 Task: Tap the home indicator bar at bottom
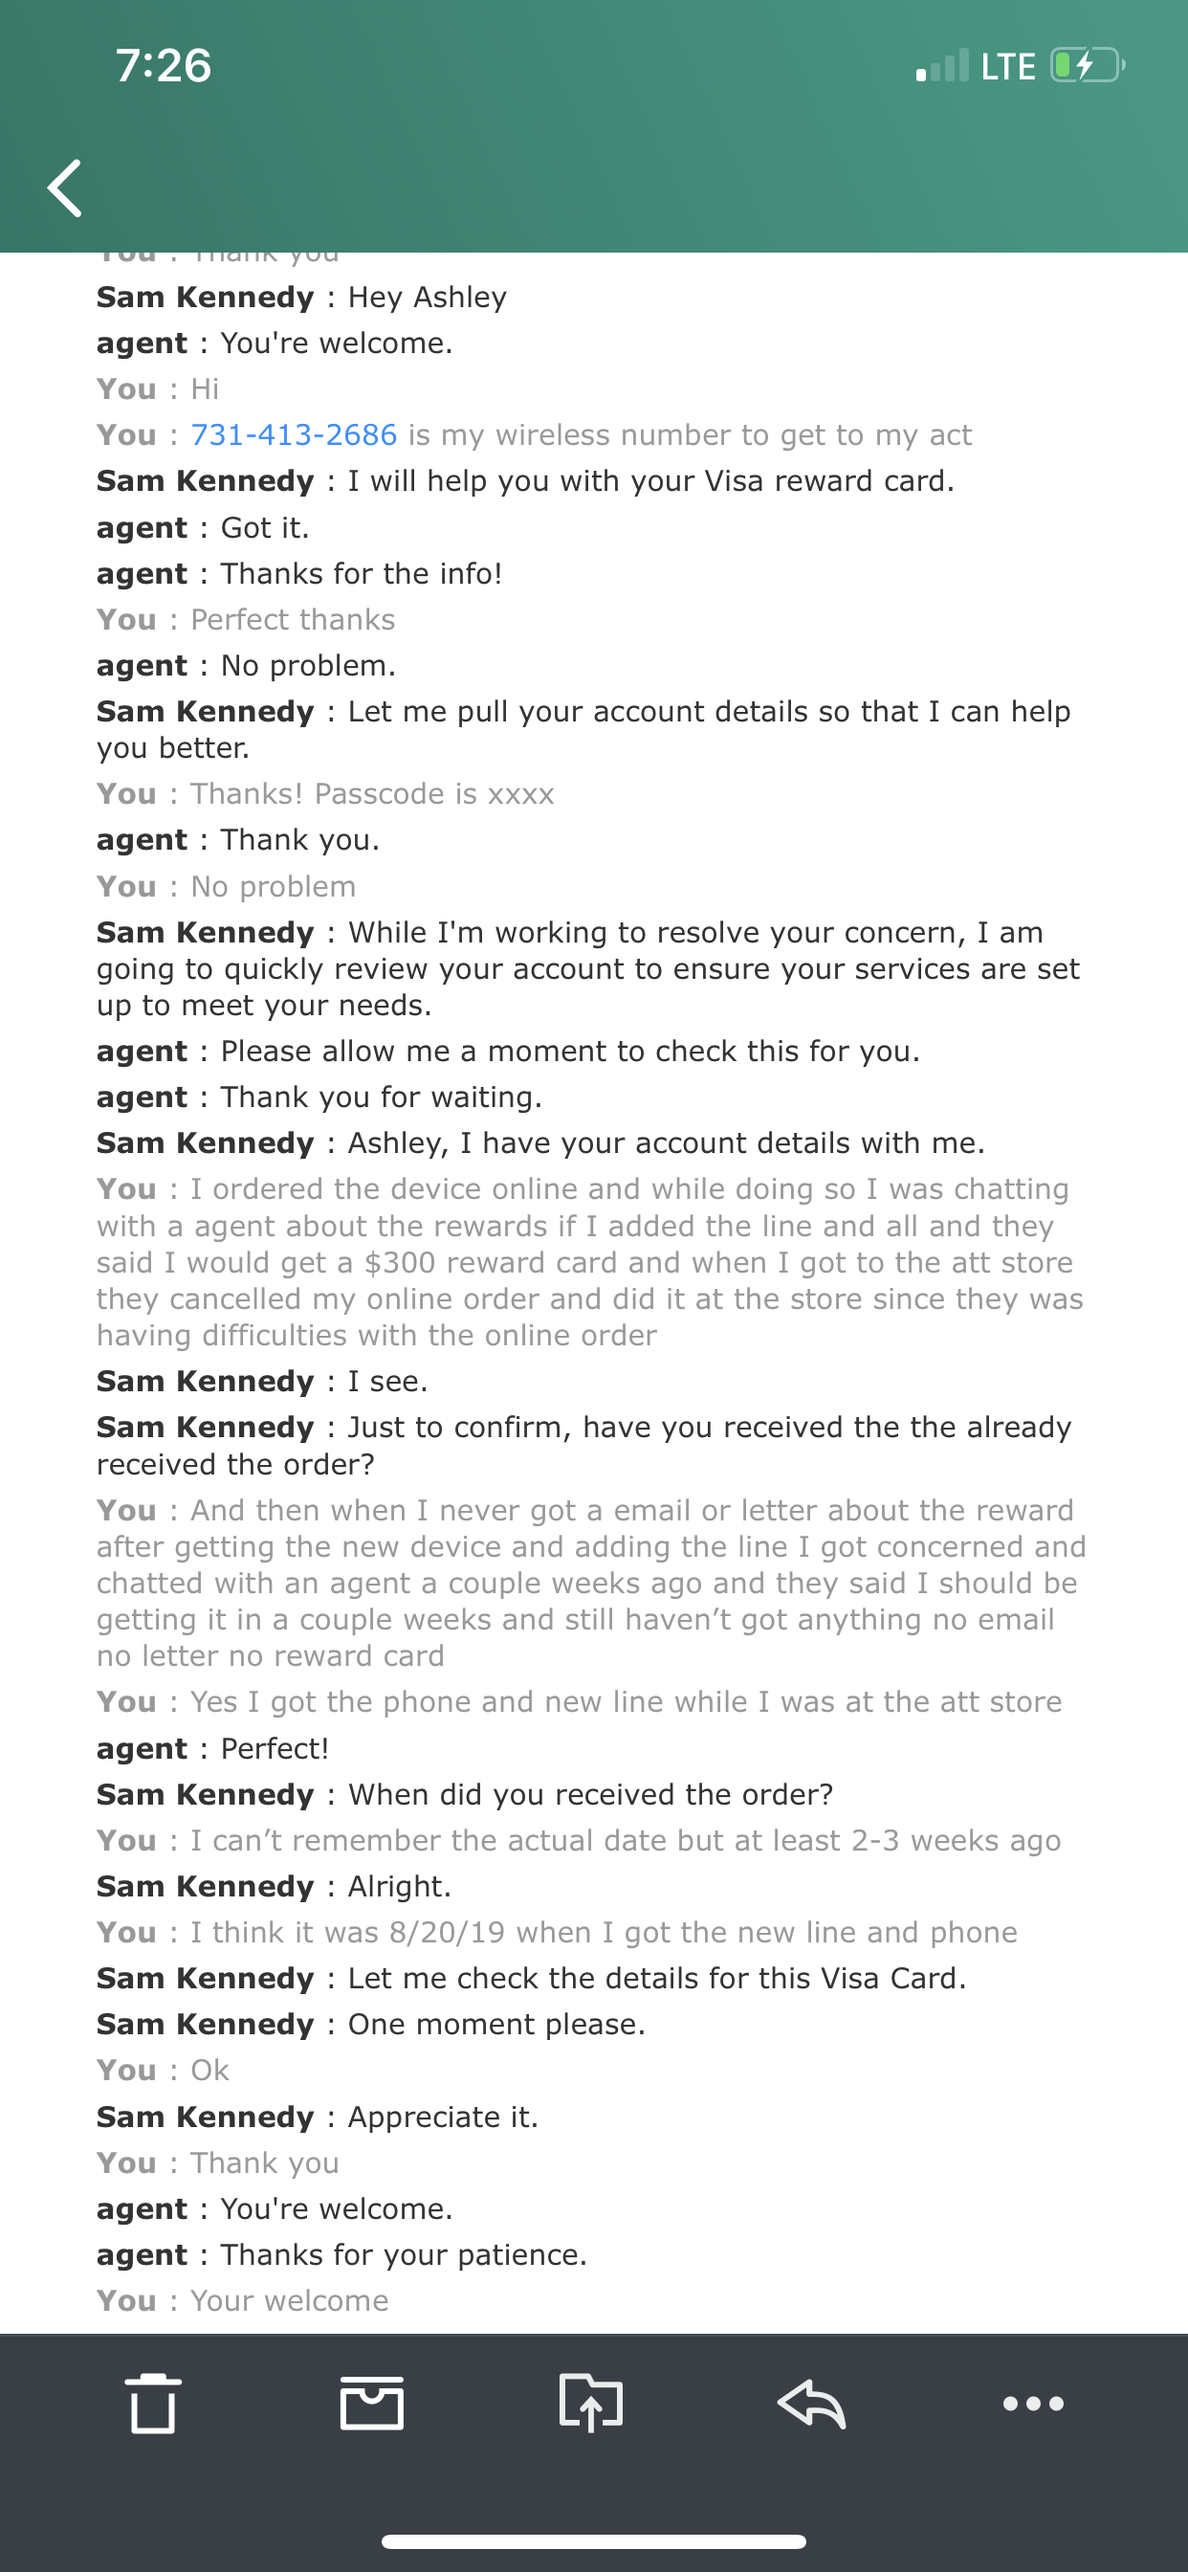coord(594,2539)
